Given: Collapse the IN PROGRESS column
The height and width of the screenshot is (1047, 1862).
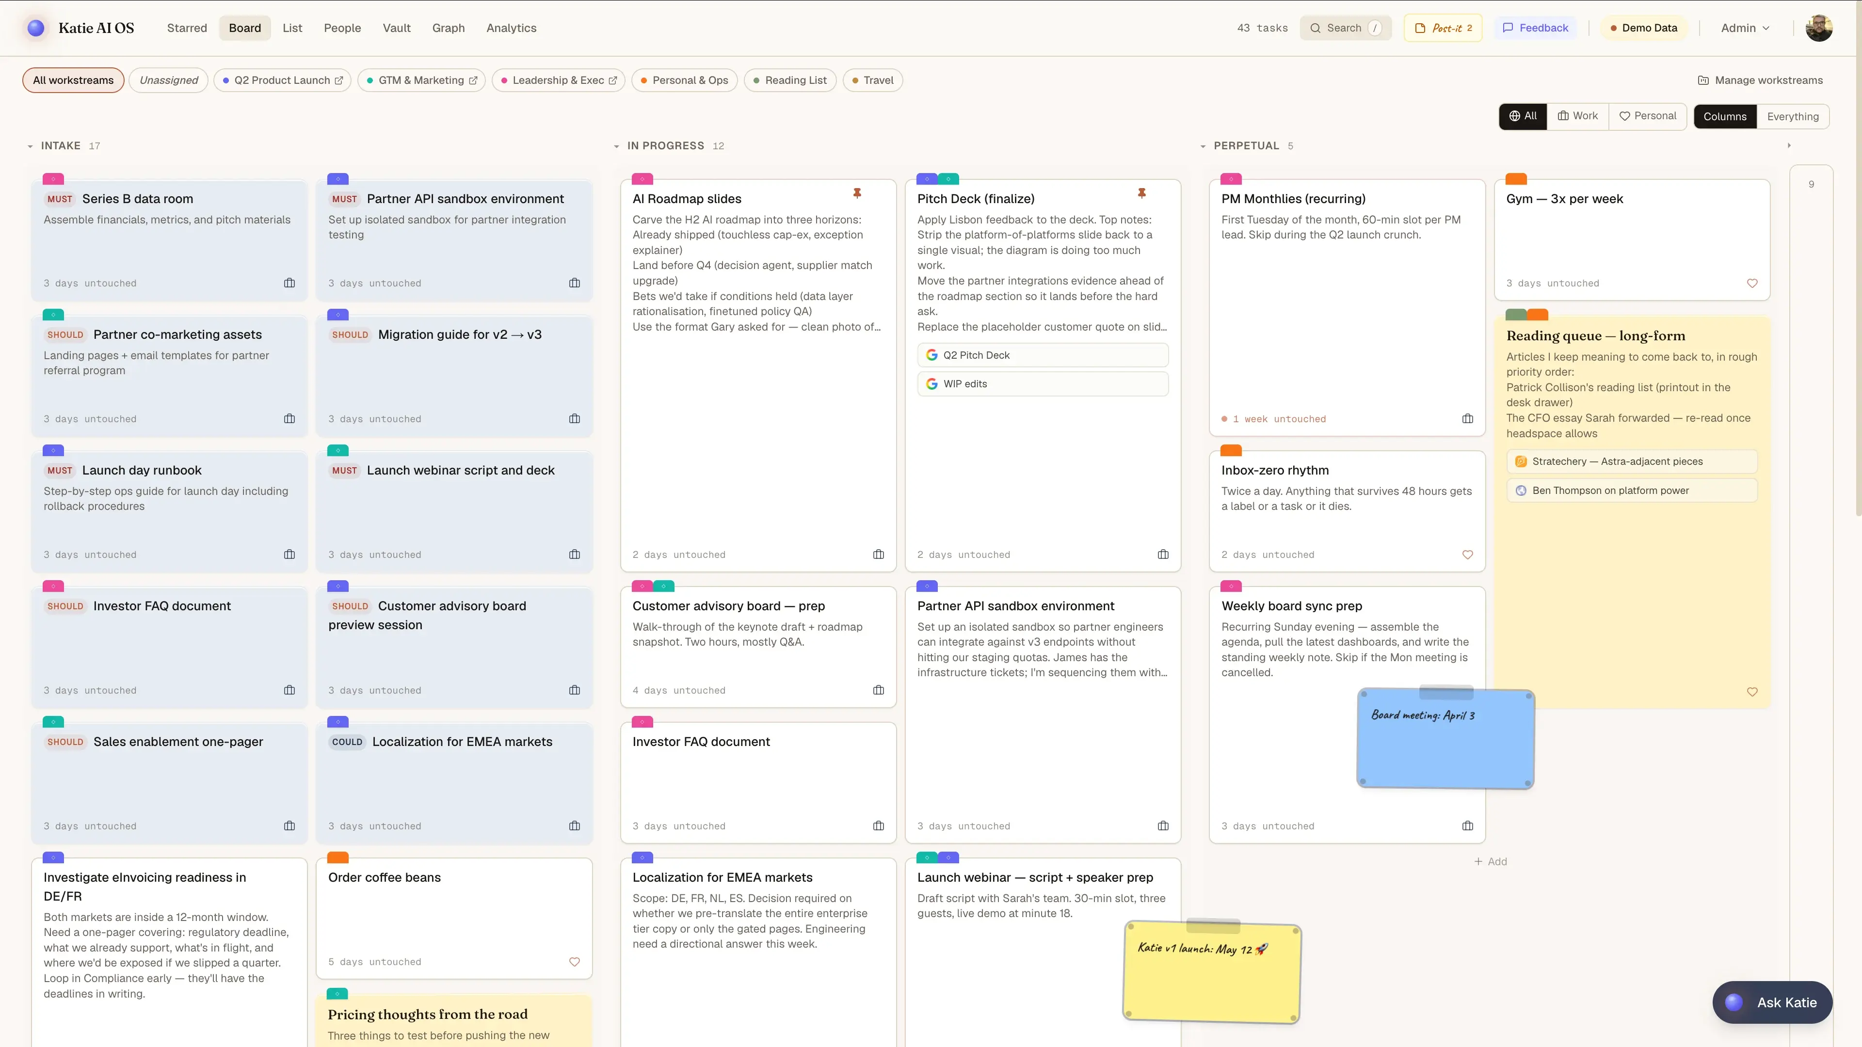Looking at the screenshot, I should 617,146.
